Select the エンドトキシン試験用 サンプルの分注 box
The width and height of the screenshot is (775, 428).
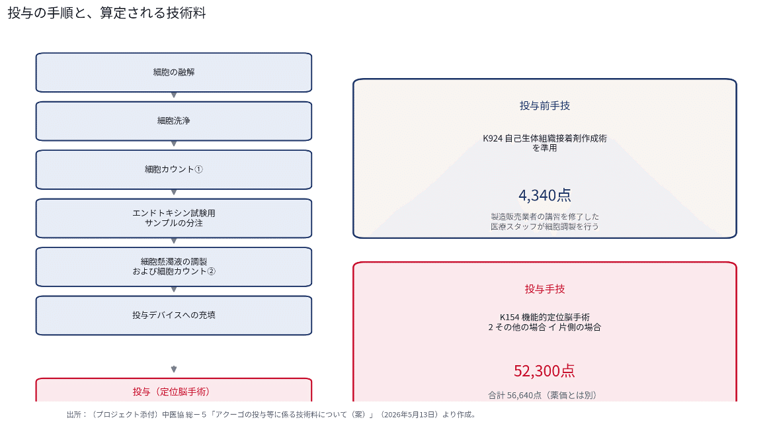click(x=174, y=218)
